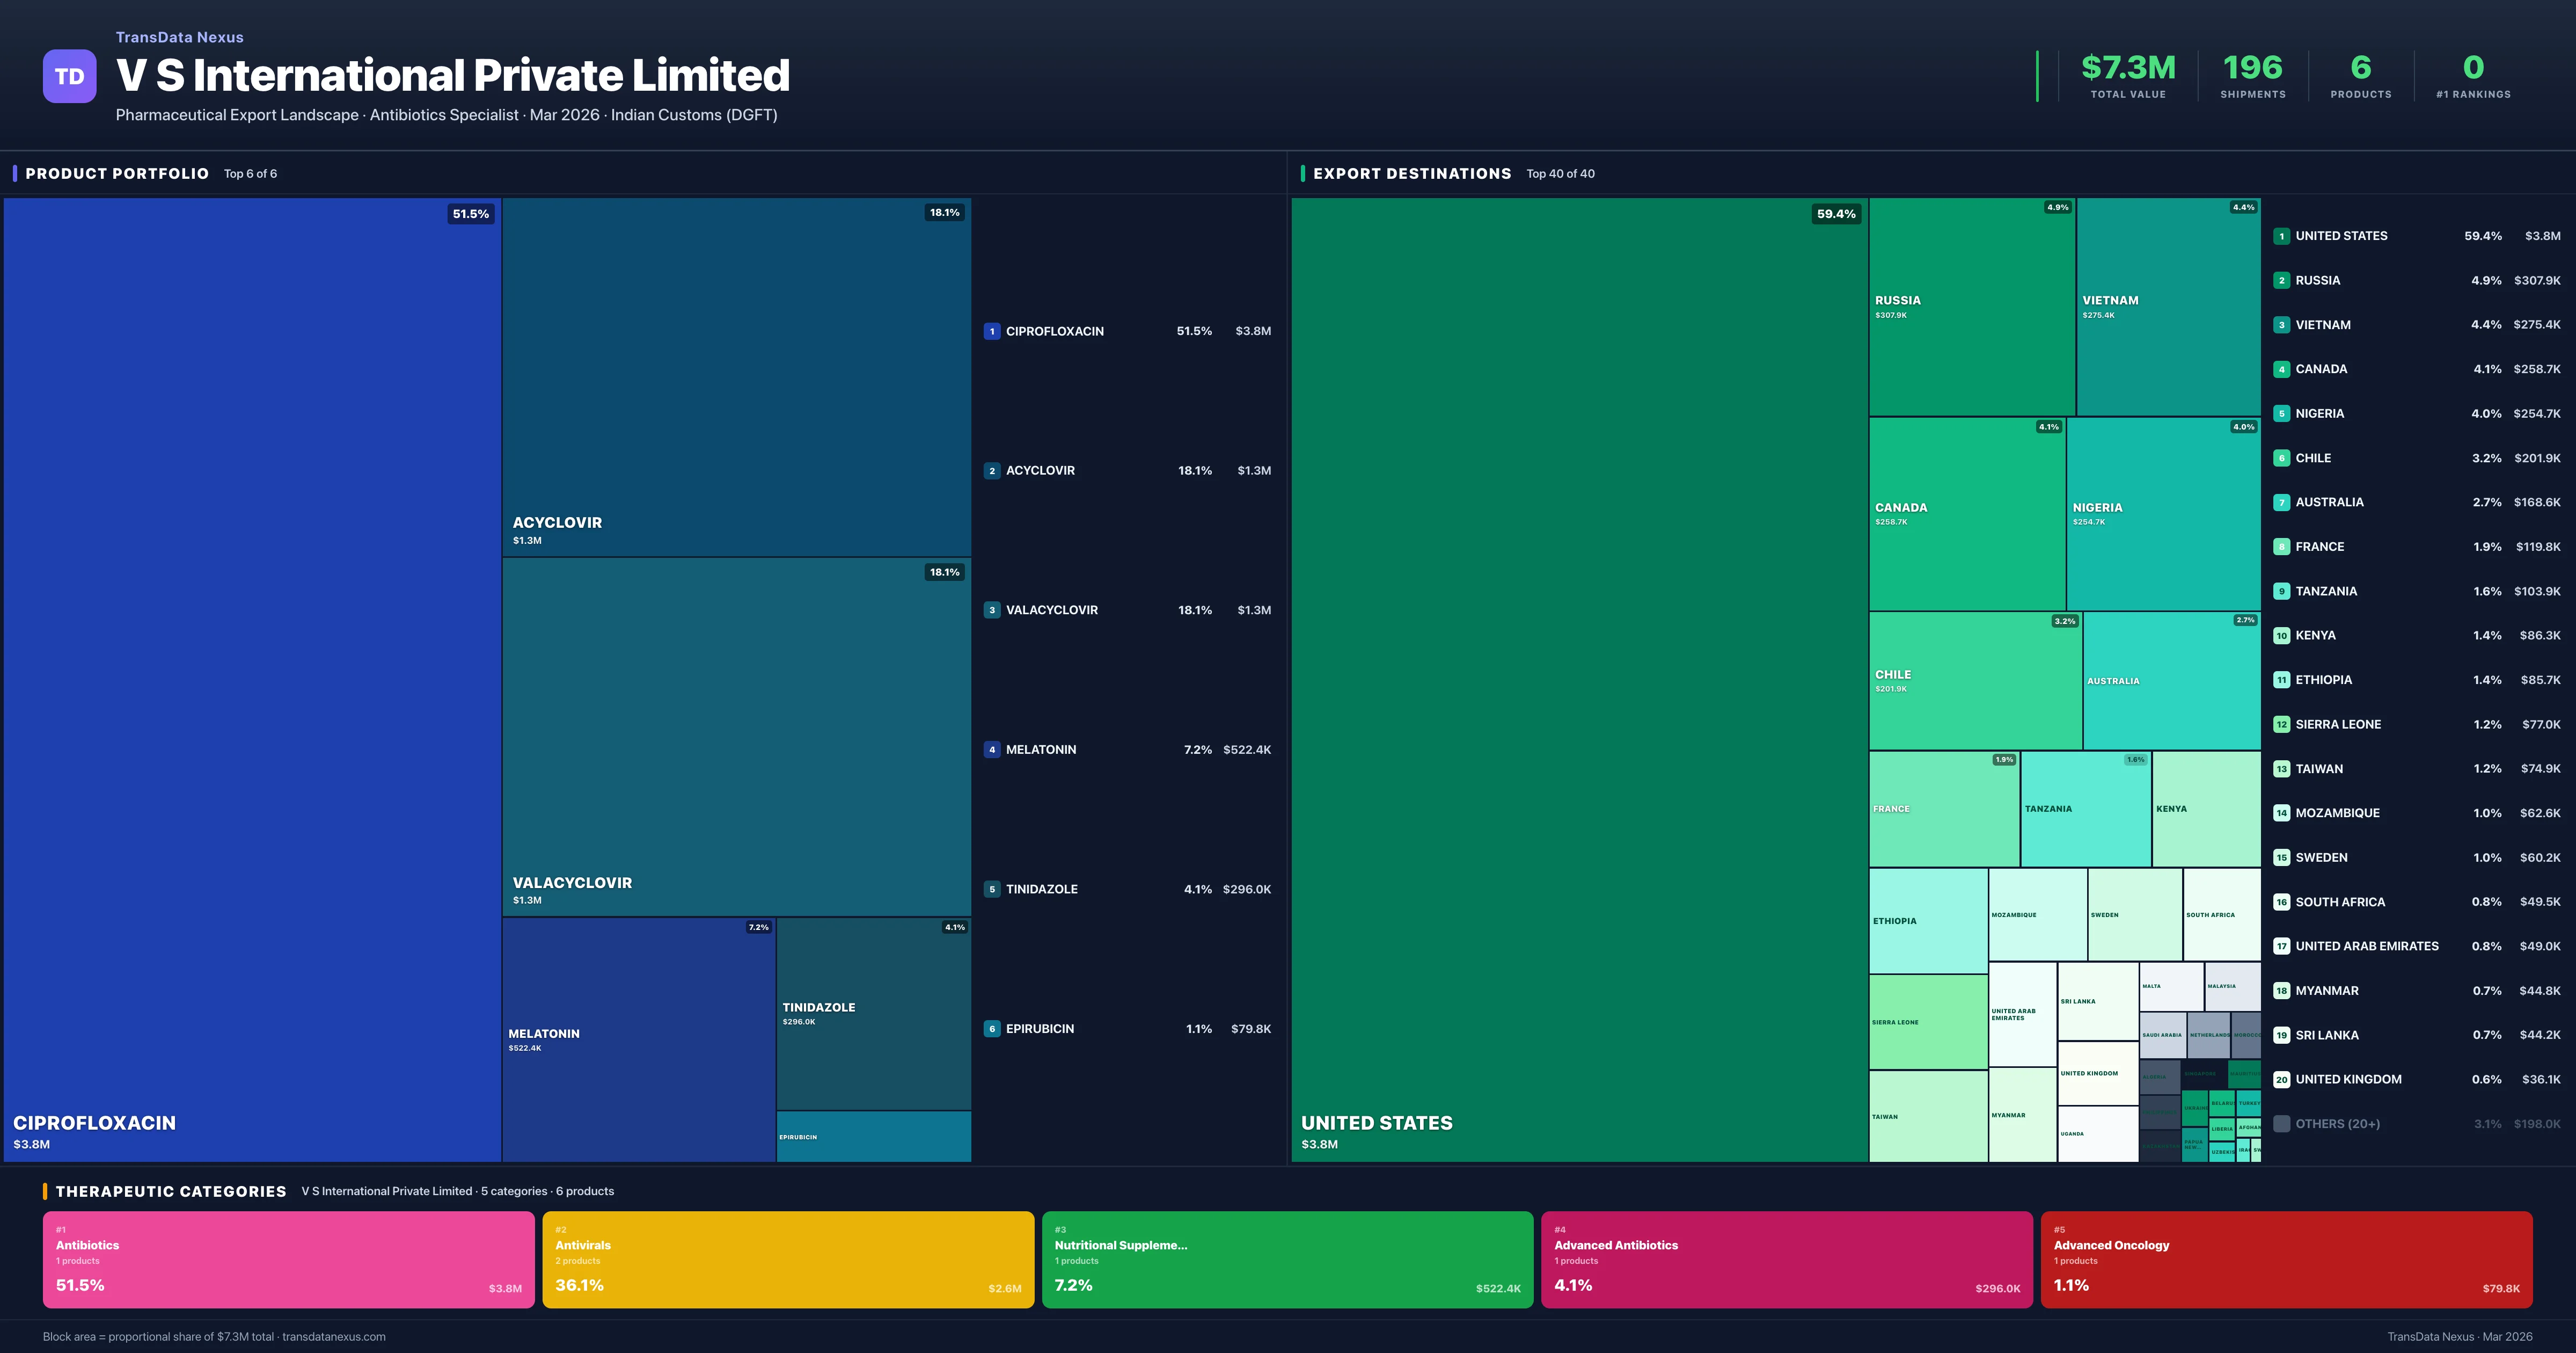Click the Acyclovir treemap block
Viewport: 2576px width, 1353px height.
click(x=736, y=375)
